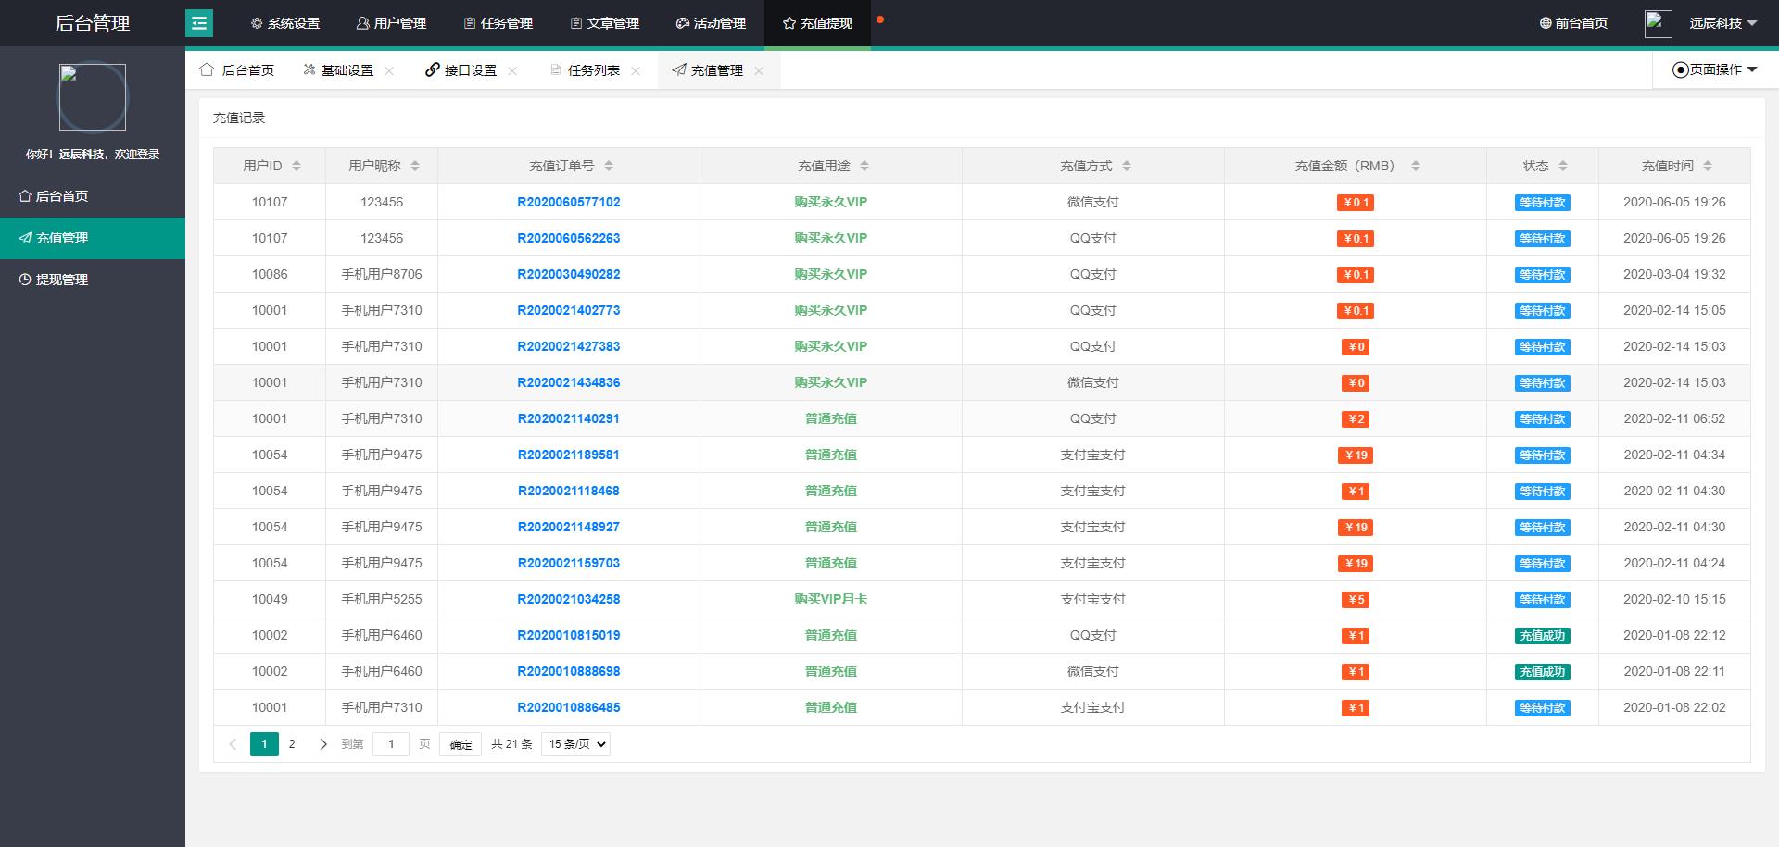This screenshot has width=1779, height=847.
Task: Click user ID 10049 cell
Action: click(x=270, y=599)
